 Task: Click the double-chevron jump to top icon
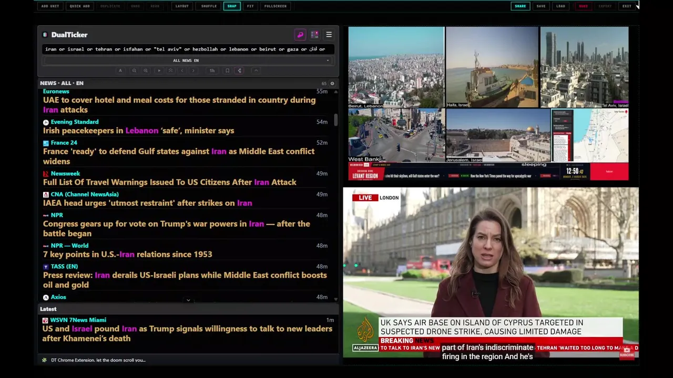pos(170,70)
